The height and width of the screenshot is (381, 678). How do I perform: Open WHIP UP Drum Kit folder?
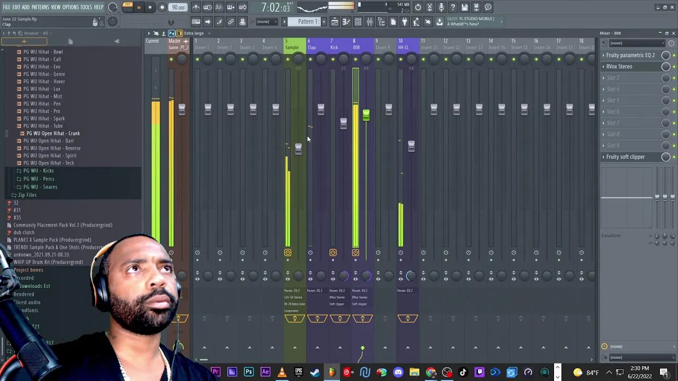coord(48,262)
